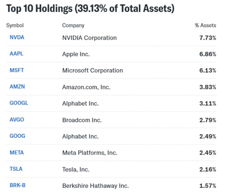Open the MSFT stock symbol

tap(17, 70)
